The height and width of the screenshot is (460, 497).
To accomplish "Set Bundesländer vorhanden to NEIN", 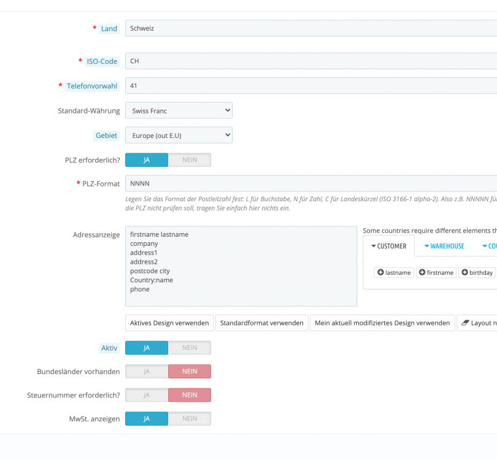I will [x=190, y=371].
